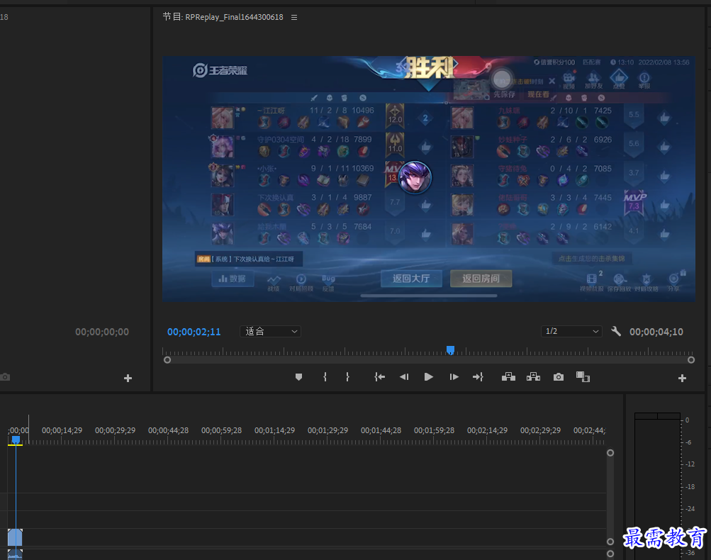Viewport: 711px width, 560px height.
Task: Click the timeline ruler at 00;01;59;28
Action: pyautogui.click(x=434, y=430)
